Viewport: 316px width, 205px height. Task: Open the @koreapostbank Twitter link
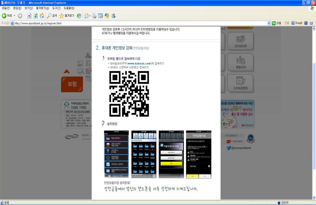[x=239, y=148]
